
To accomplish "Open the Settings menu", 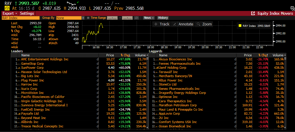I will tap(27, 14).
